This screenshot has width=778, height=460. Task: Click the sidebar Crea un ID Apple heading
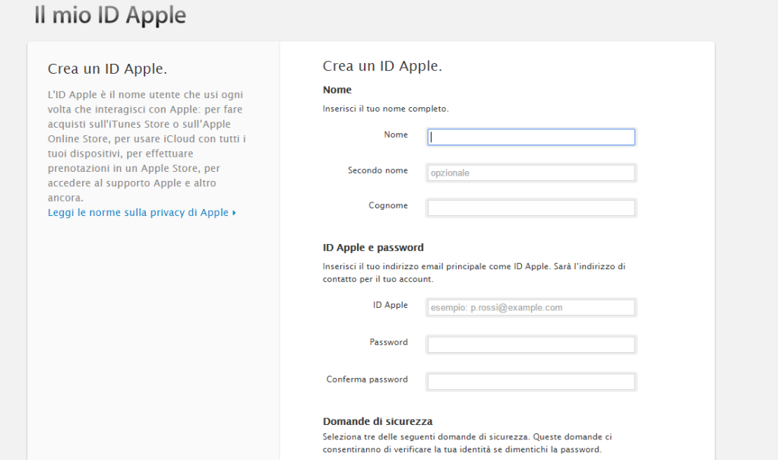click(x=107, y=68)
